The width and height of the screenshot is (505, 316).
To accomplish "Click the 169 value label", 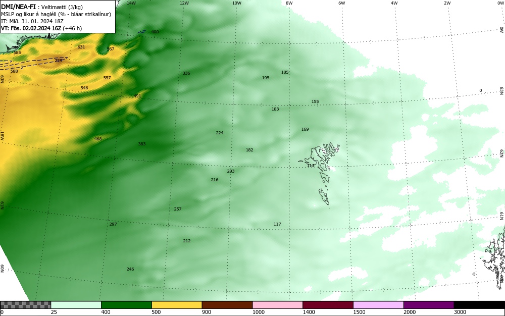I will click(x=305, y=129).
